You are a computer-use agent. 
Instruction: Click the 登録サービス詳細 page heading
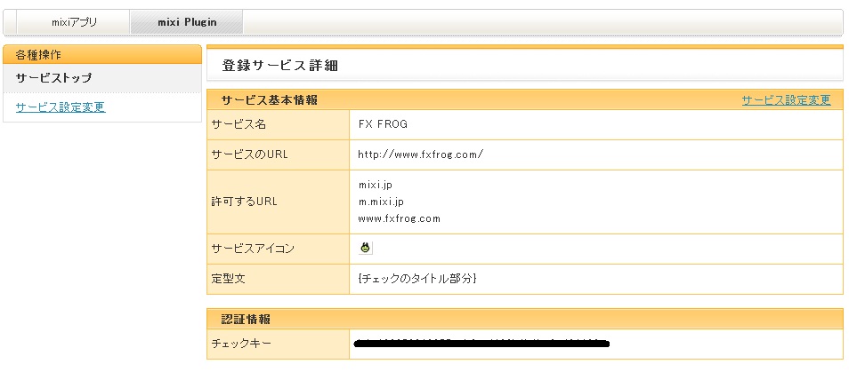tap(279, 66)
